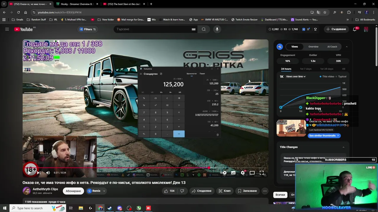Click the search magnifier button

(204, 29)
